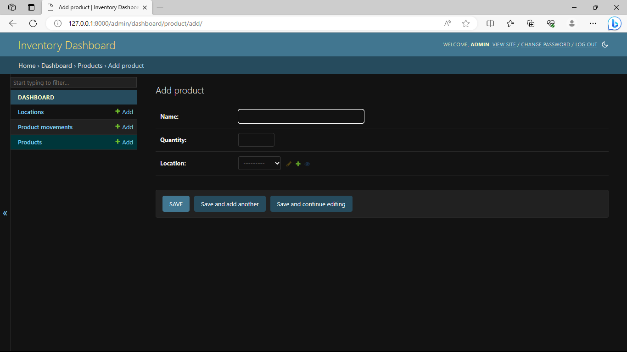627x352 pixels.
Task: Click the Add icon beside Product movements
Action: click(124, 127)
